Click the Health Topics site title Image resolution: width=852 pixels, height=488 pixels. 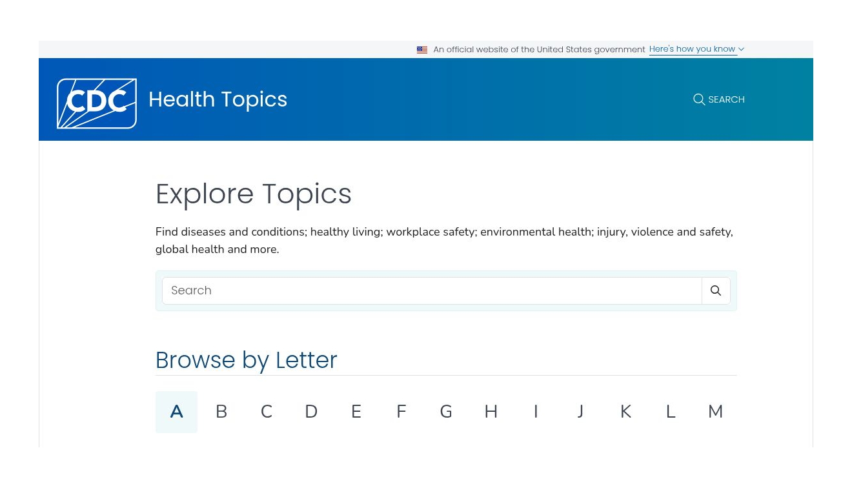click(218, 99)
